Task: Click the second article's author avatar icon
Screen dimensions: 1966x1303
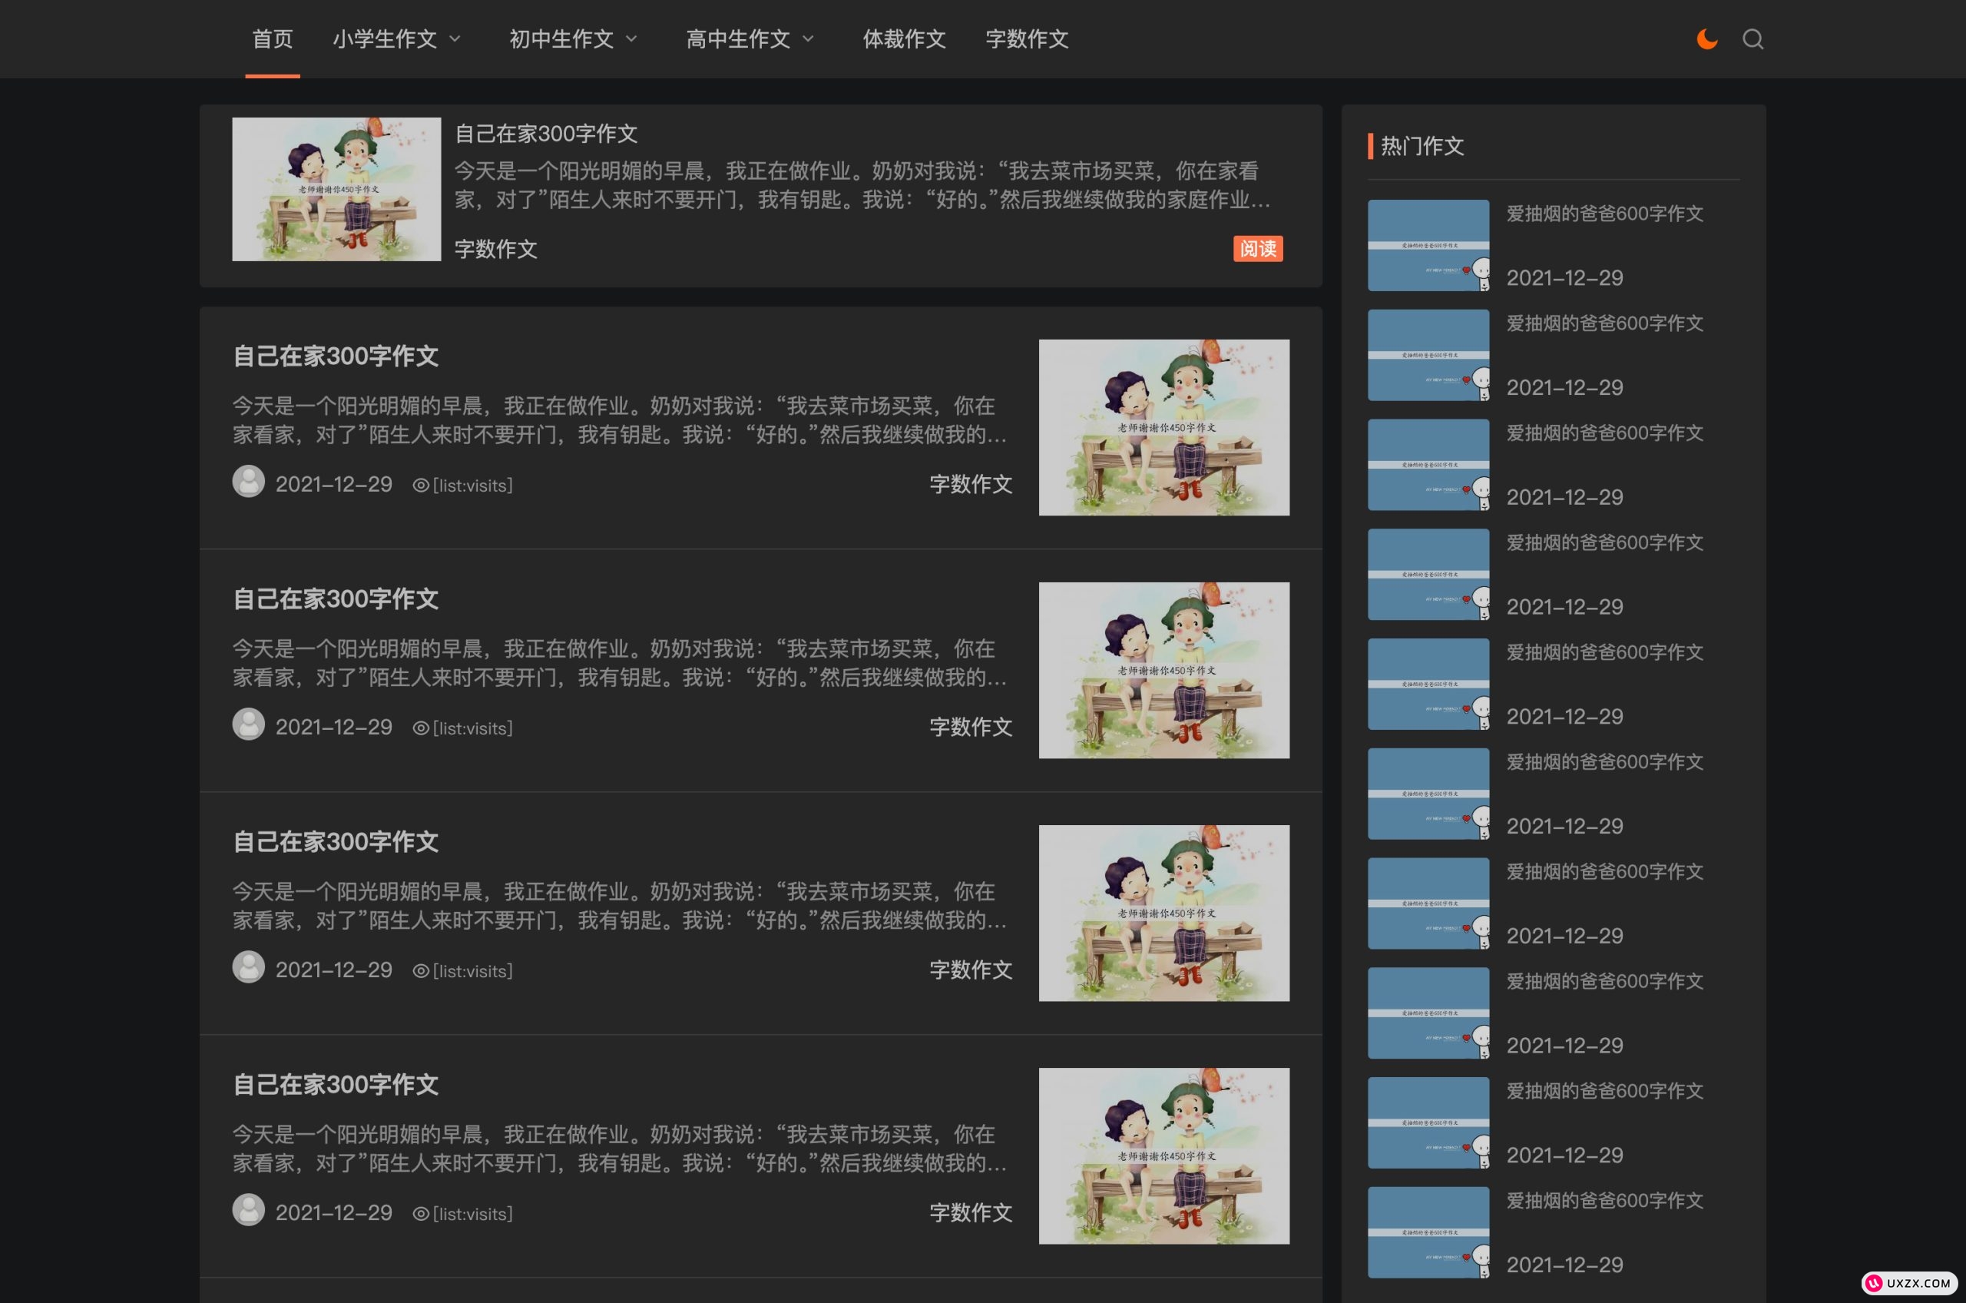Action: tap(248, 724)
